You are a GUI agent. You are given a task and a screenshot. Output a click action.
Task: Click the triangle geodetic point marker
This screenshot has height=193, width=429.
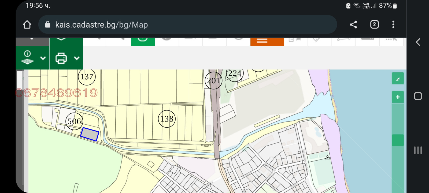tap(327, 157)
